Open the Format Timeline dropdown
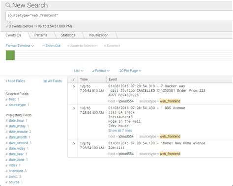Screen dimensions: 233x186 pos(20,46)
